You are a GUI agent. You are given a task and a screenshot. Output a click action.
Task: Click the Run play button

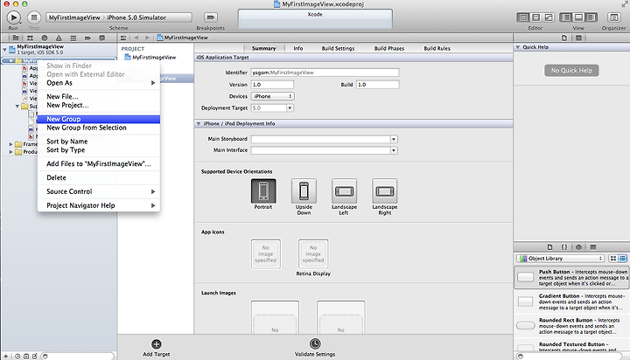pos(13,17)
